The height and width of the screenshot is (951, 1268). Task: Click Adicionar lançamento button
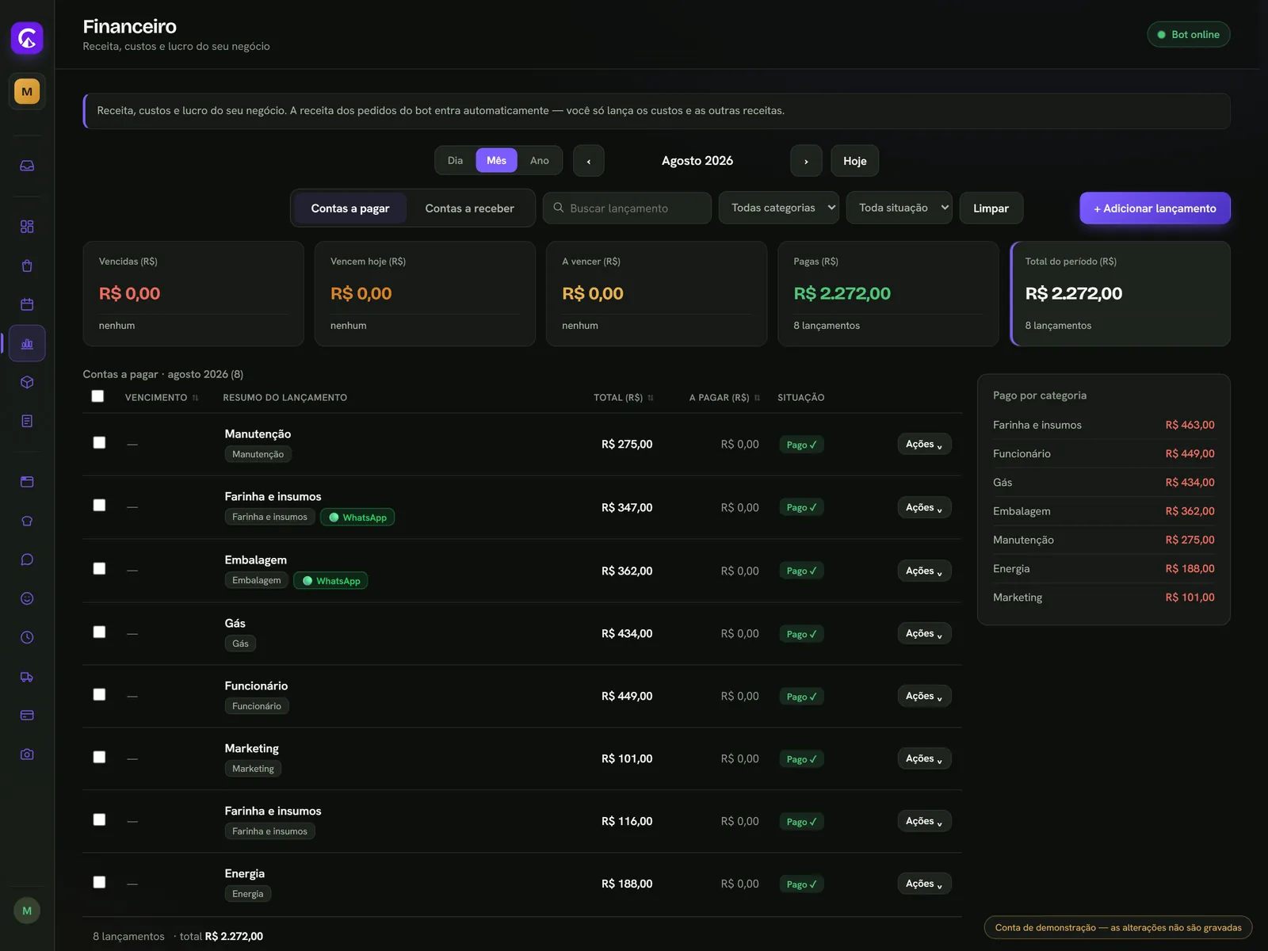point(1155,208)
